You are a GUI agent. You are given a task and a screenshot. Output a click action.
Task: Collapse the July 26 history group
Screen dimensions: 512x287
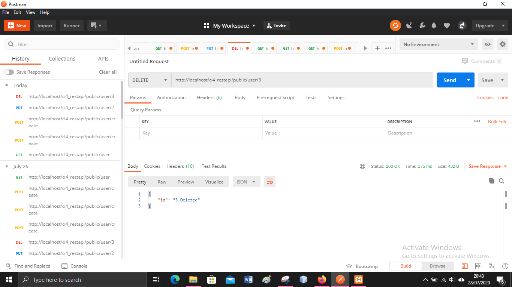(7, 166)
